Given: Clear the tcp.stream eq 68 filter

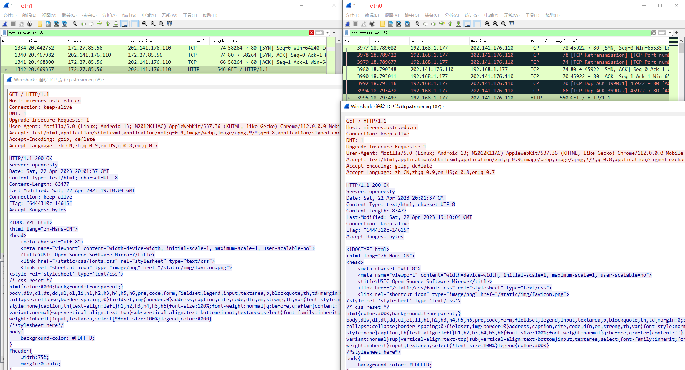Looking at the screenshot, I should [x=311, y=33].
